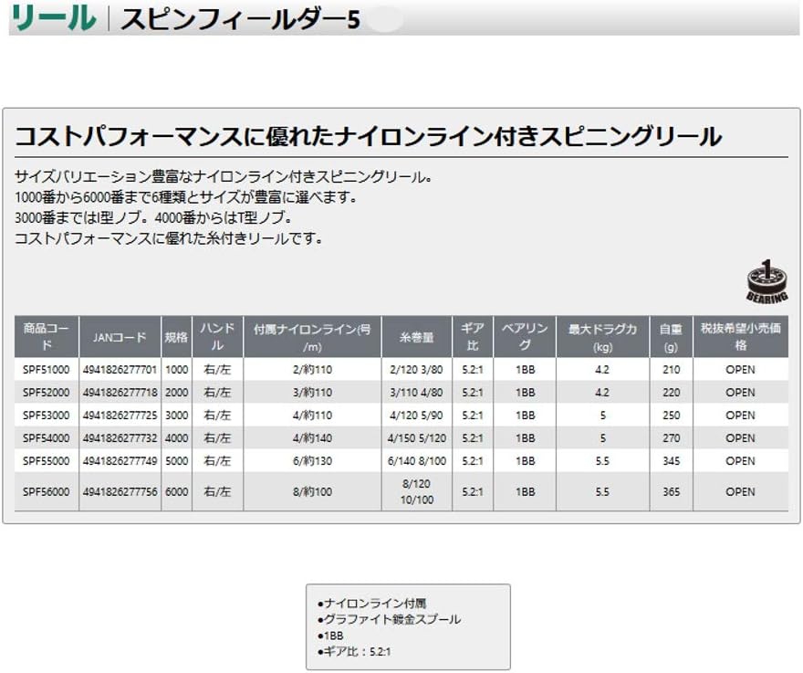Click the 365 weight value cell

point(670,491)
